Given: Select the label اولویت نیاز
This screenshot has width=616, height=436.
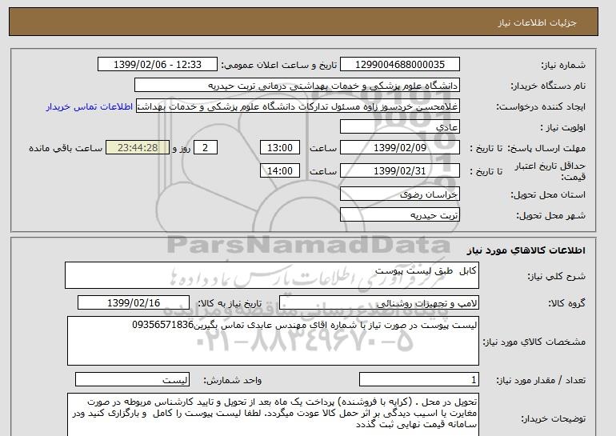Looking at the screenshot, I should coord(562,128).
